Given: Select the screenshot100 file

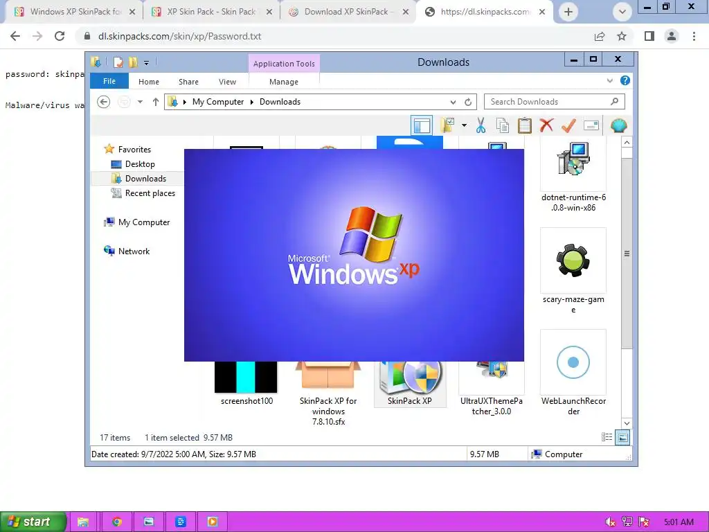Looking at the screenshot, I should coord(246,384).
